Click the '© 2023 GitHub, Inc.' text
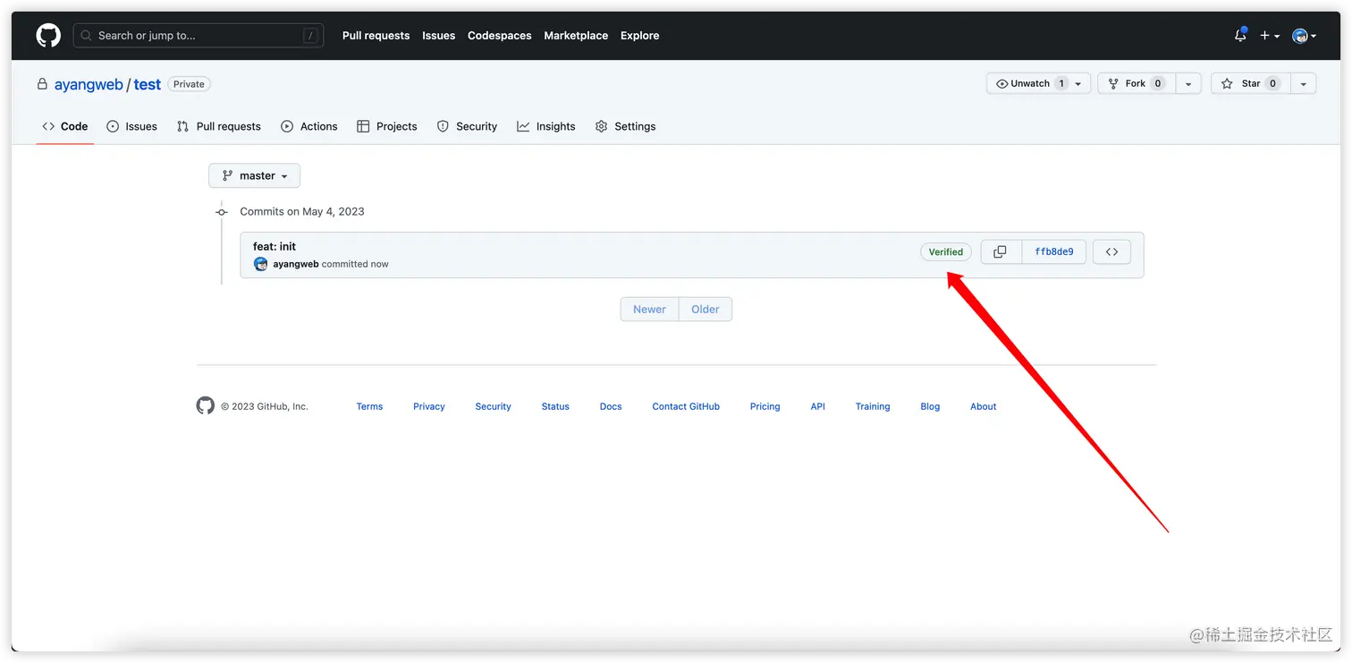The height and width of the screenshot is (663, 1352). (x=265, y=407)
